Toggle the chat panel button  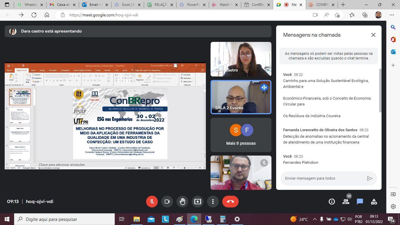[x=360, y=202]
